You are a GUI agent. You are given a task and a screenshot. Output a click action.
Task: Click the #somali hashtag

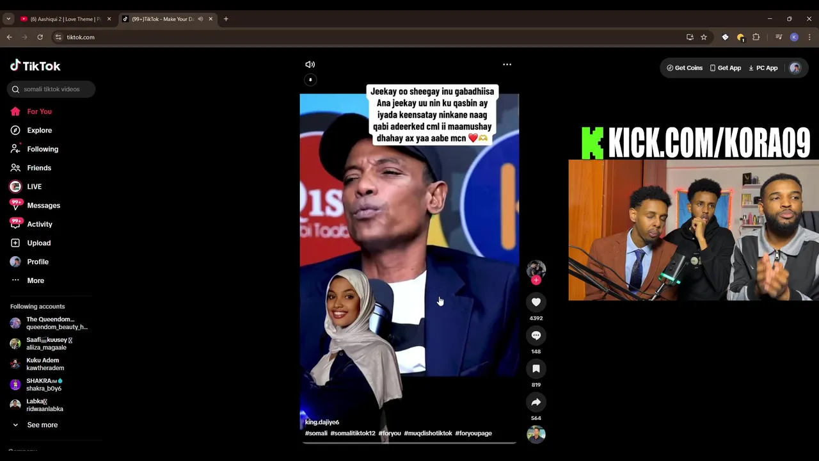pos(316,433)
